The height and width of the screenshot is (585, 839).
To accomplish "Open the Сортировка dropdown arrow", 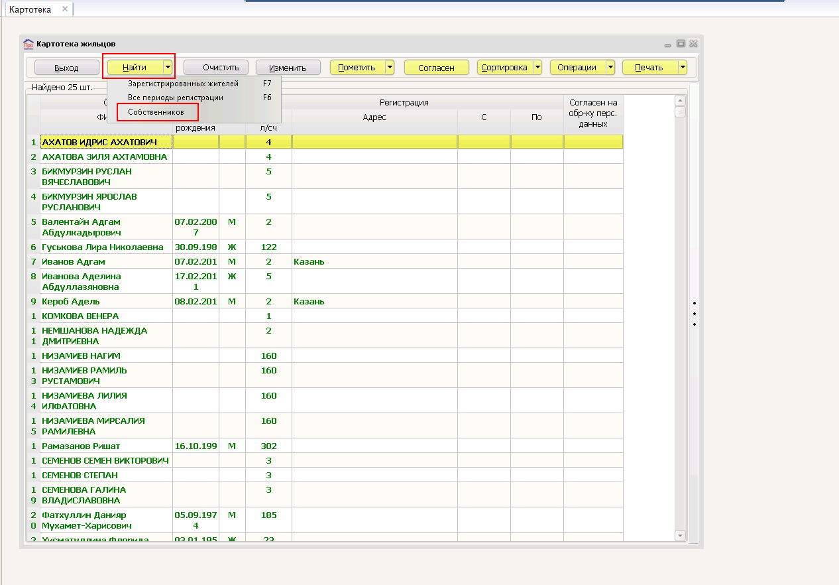I will coord(537,68).
